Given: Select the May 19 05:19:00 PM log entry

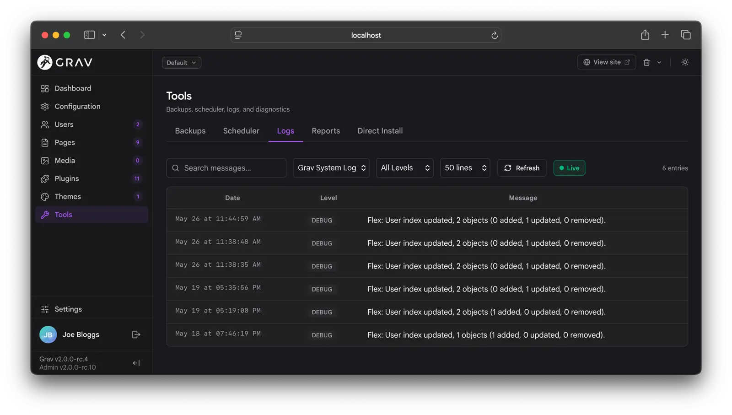Looking at the screenshot, I should pos(427,312).
